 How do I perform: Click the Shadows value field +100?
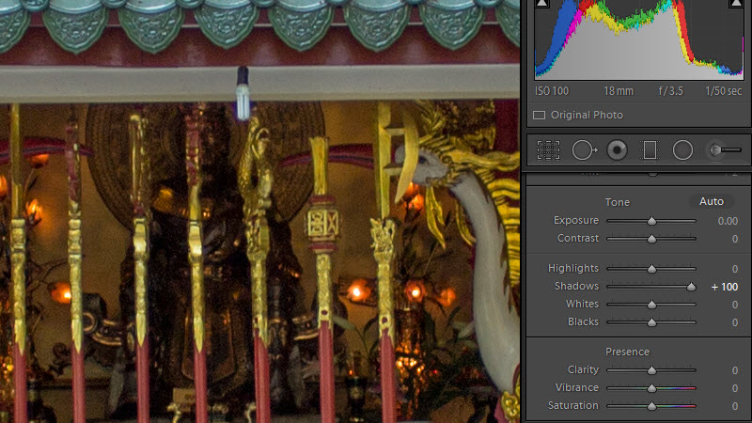[x=724, y=287]
